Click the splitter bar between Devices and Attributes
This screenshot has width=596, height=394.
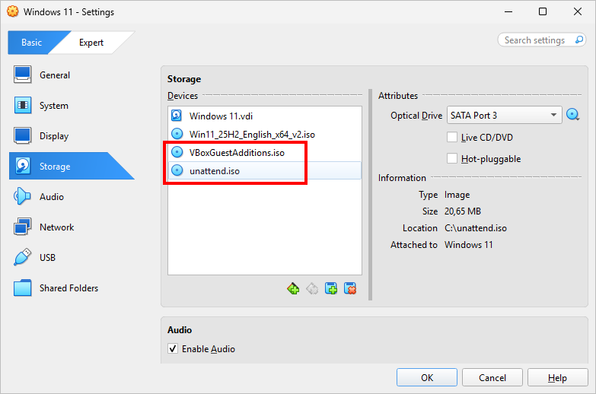(x=370, y=195)
